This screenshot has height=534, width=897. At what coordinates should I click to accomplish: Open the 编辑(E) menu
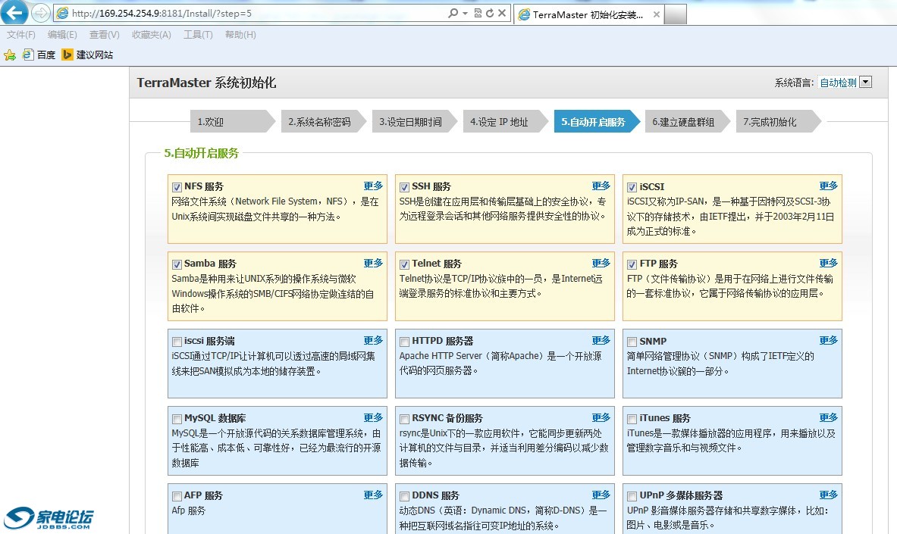tap(62, 35)
